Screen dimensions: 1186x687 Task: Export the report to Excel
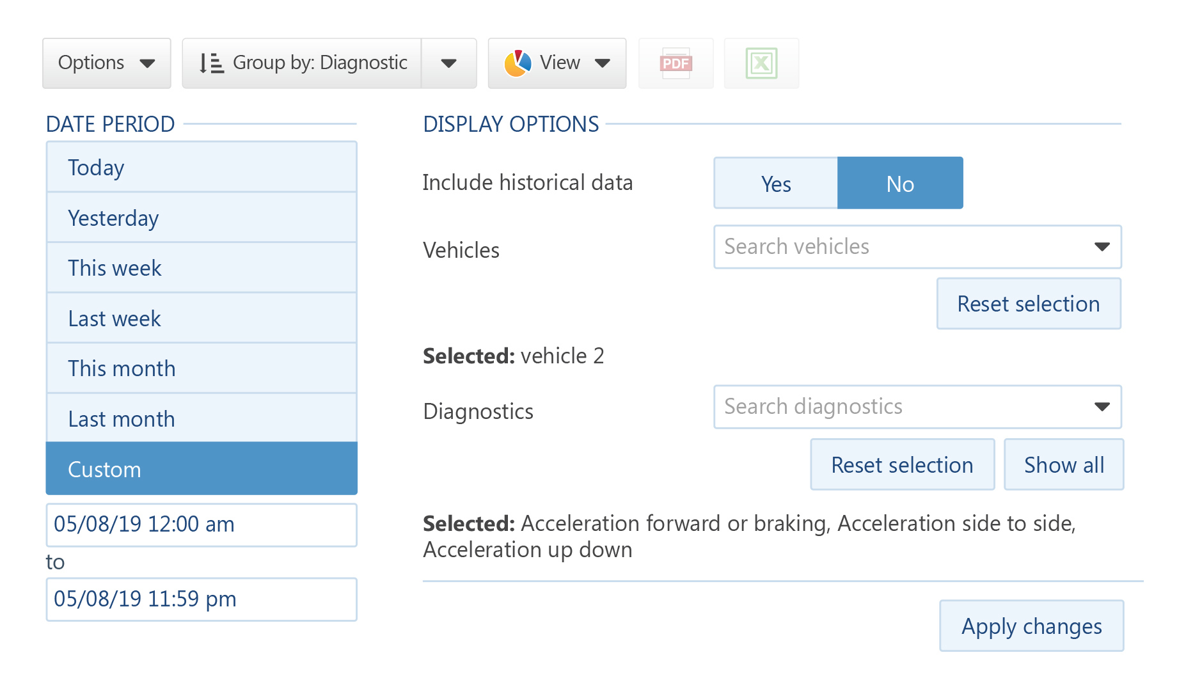tap(761, 63)
